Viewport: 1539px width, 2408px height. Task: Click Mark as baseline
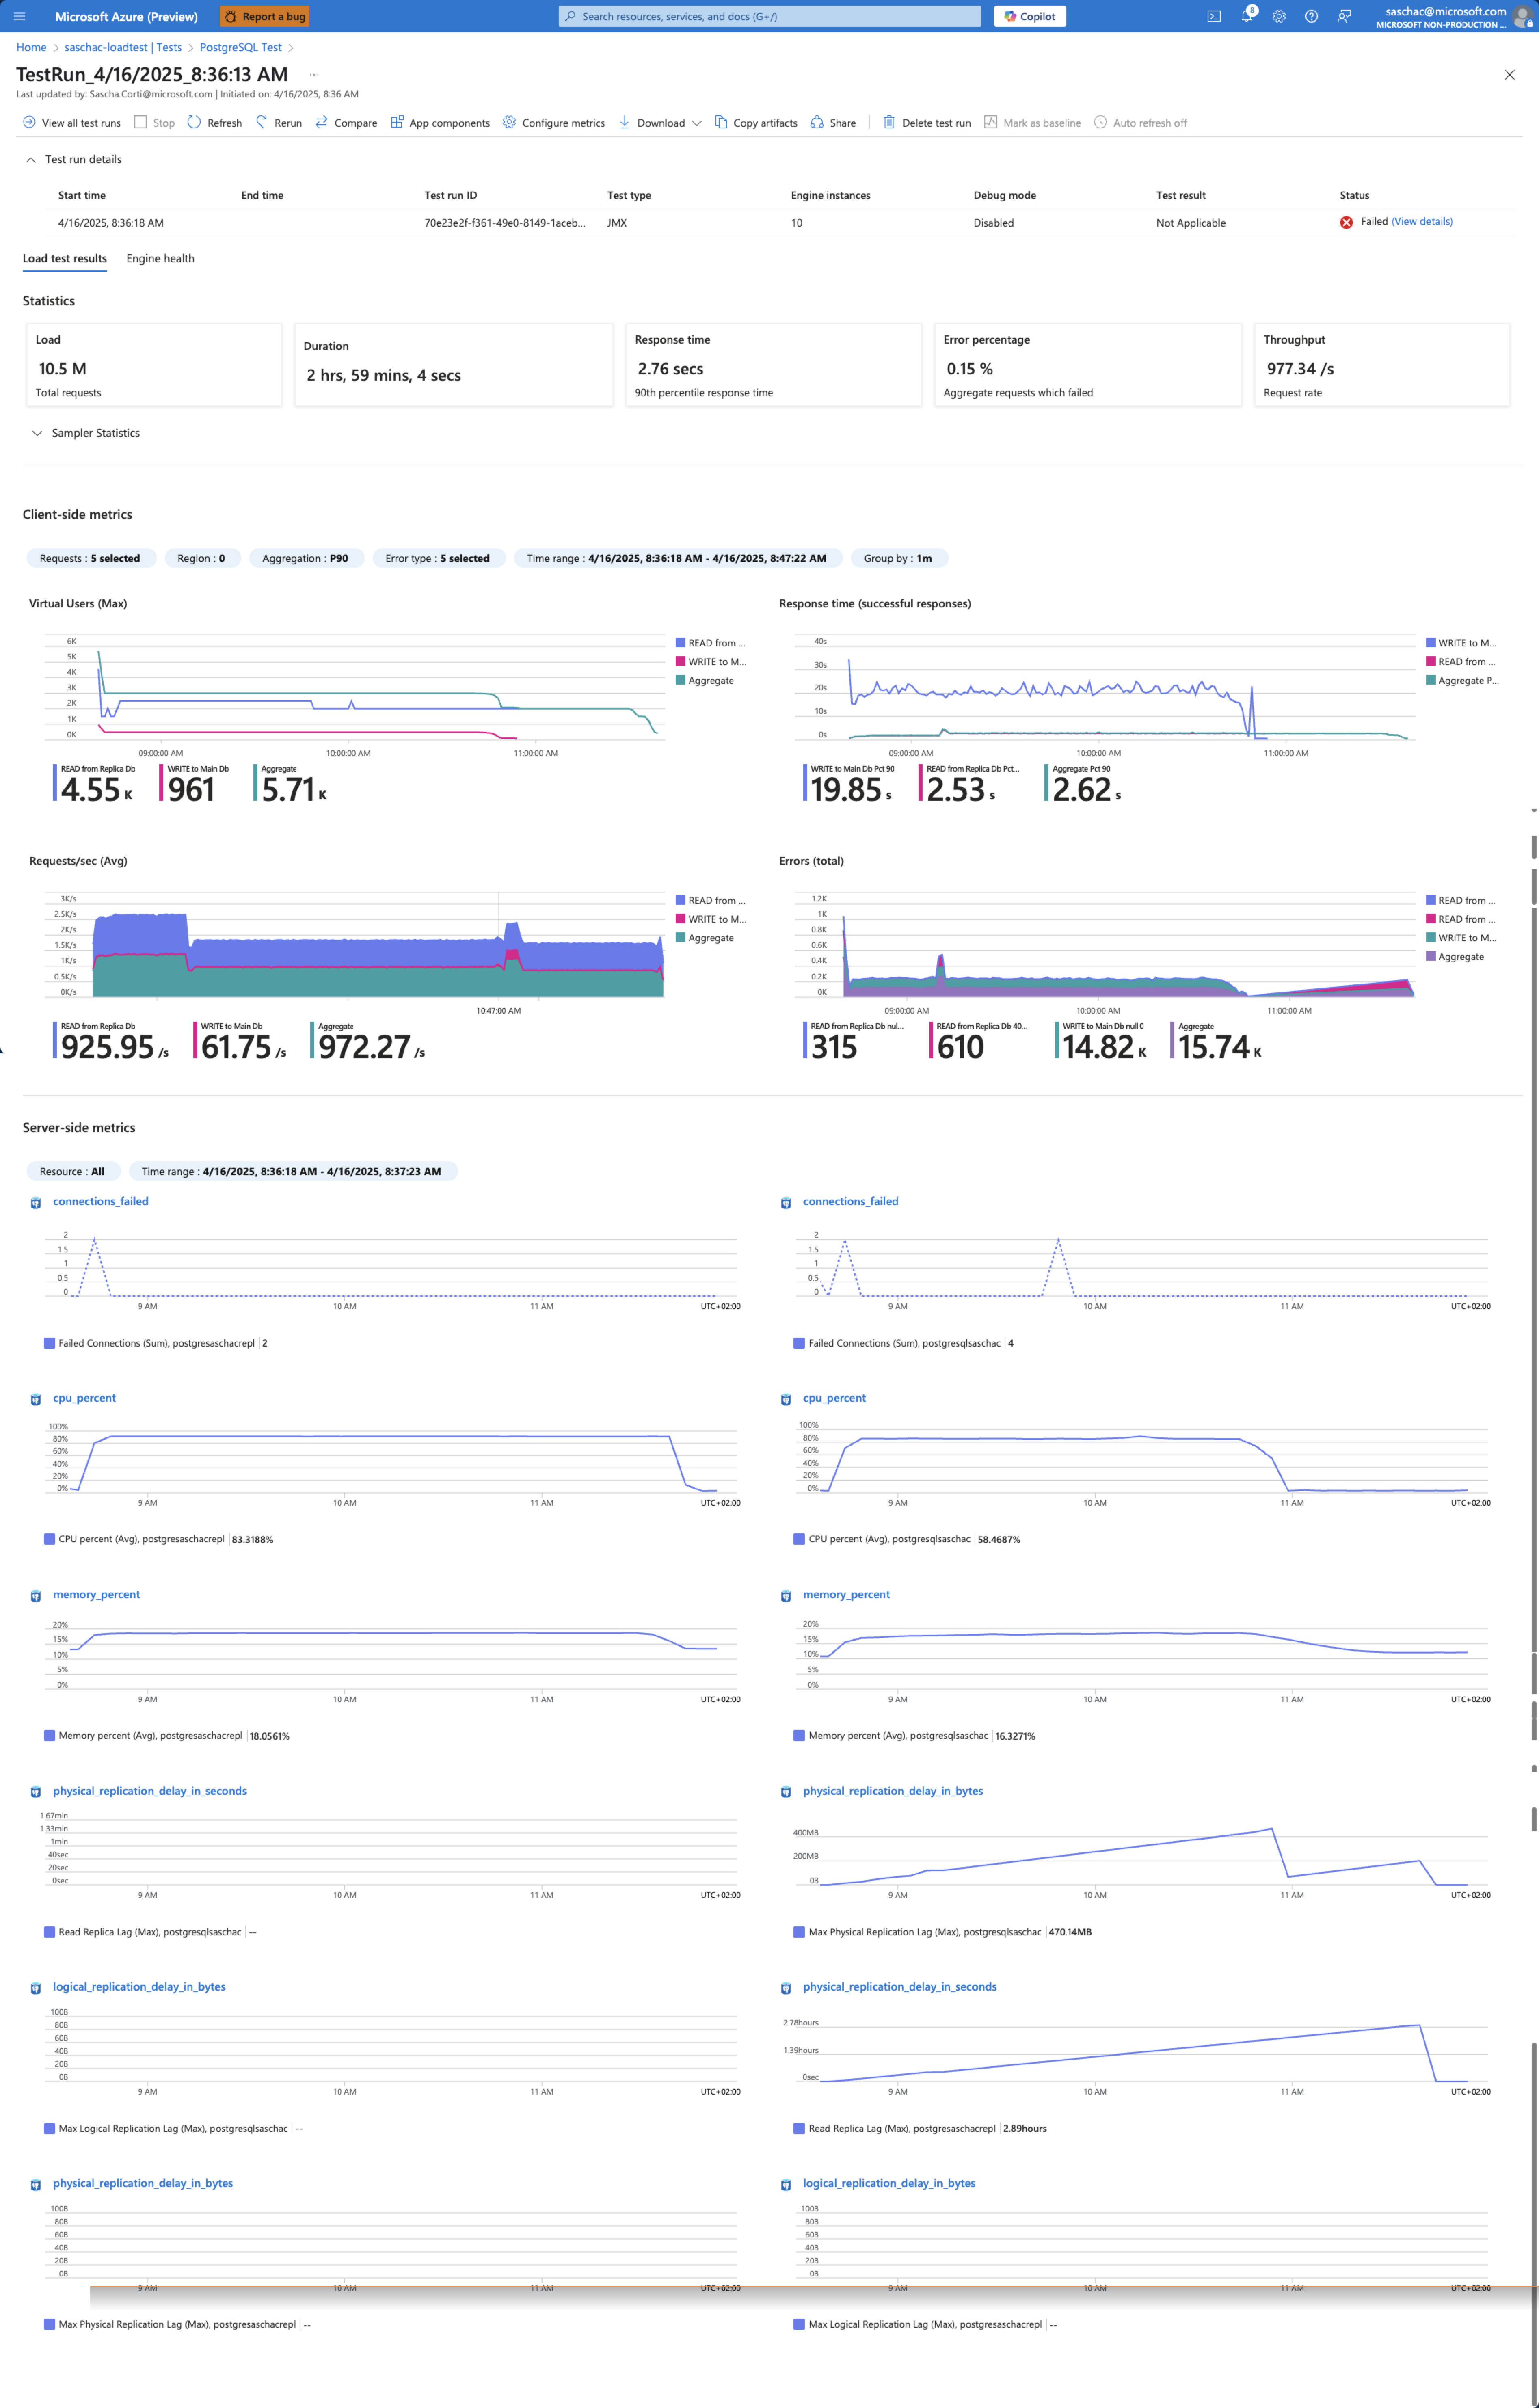click(x=1032, y=123)
